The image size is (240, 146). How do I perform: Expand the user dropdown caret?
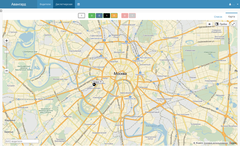point(238,4)
